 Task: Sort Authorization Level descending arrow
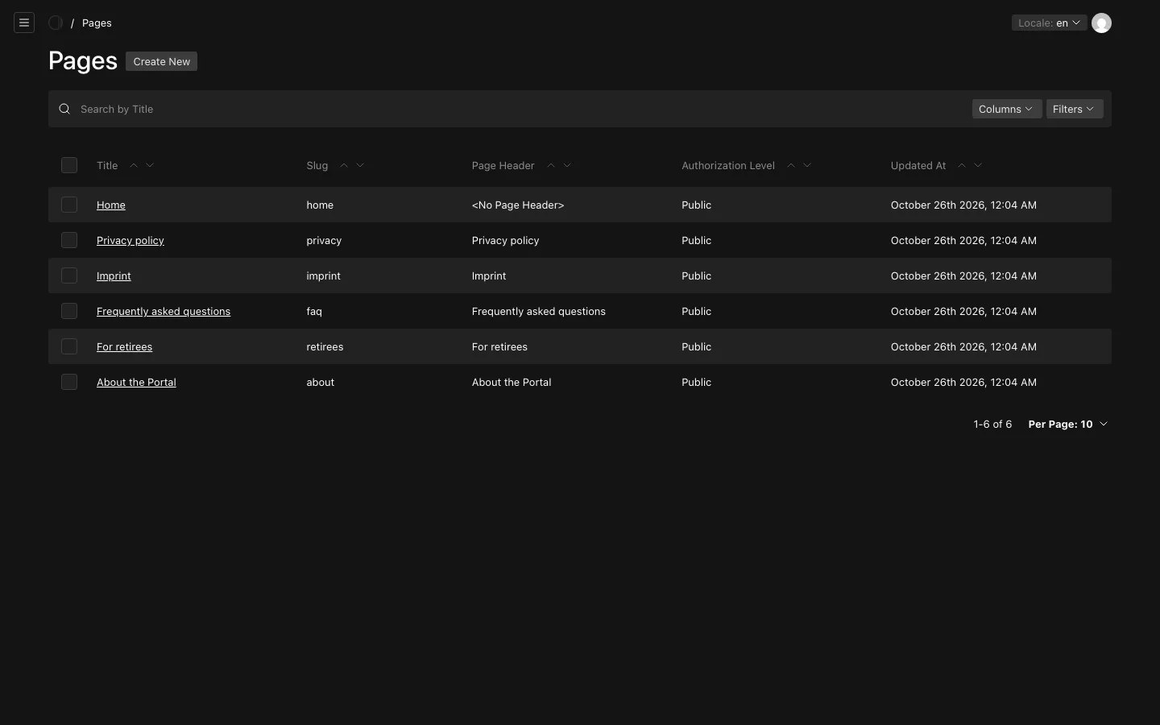click(x=807, y=165)
